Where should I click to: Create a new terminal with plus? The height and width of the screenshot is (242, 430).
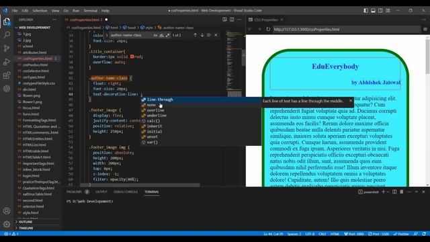click(384, 192)
